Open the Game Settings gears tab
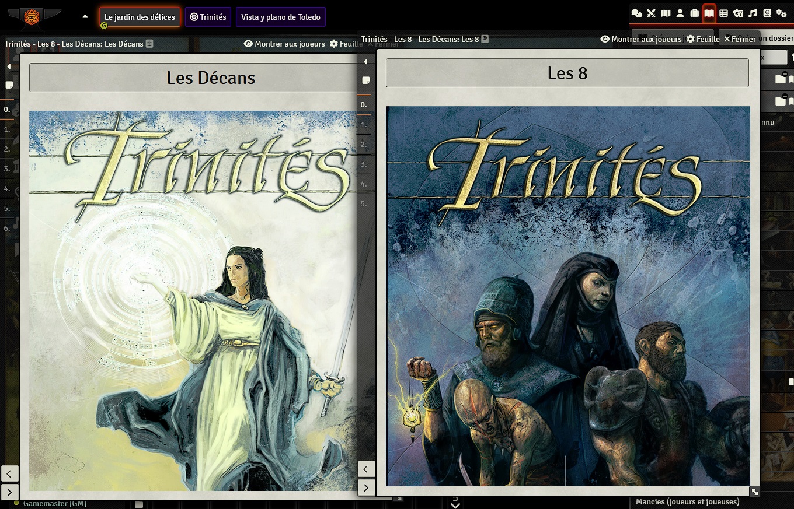Screen dimensions: 794x509 click(x=782, y=13)
